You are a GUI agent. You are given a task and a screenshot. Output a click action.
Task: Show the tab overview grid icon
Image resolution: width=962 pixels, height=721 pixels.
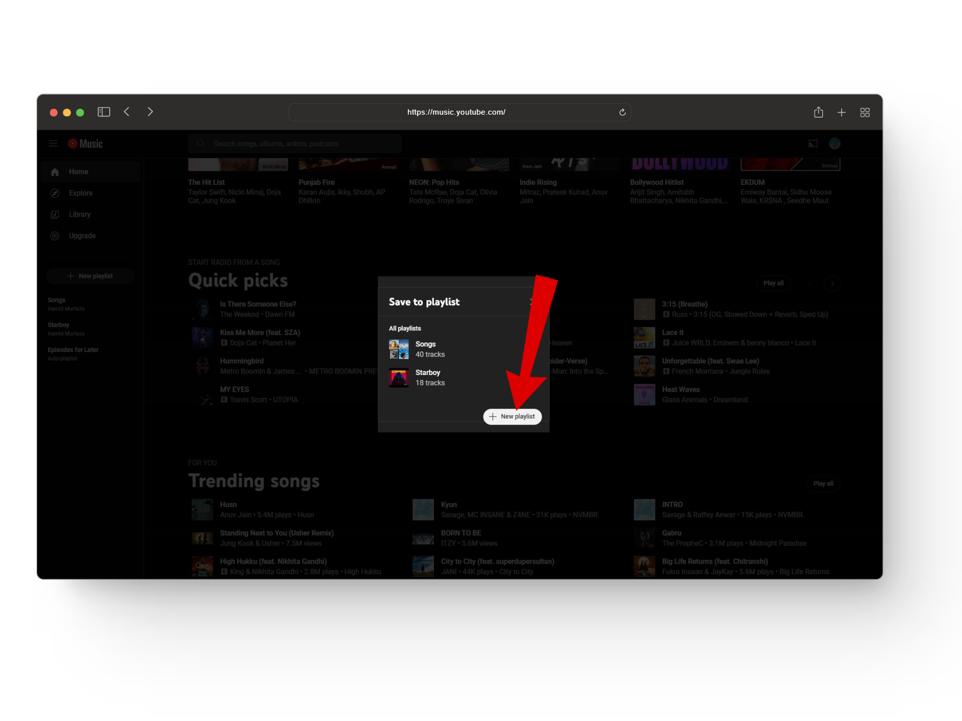[865, 113]
